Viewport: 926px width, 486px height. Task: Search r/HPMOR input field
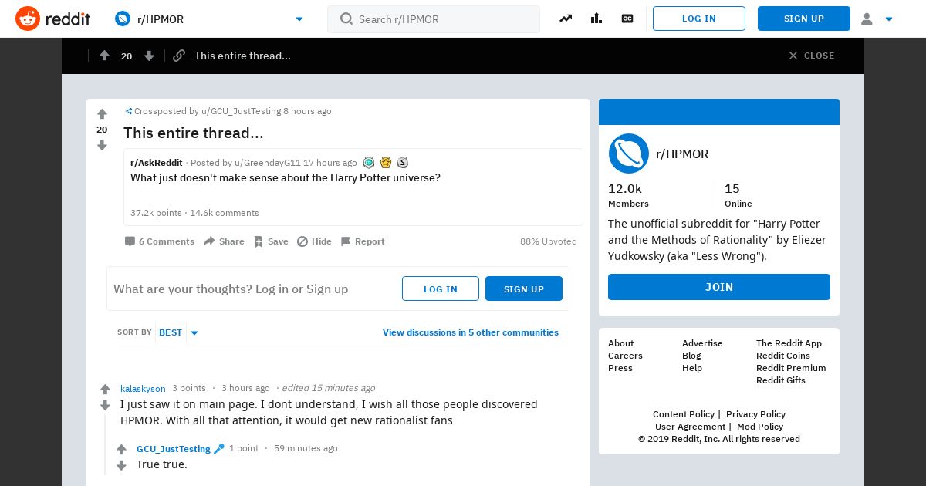434,19
